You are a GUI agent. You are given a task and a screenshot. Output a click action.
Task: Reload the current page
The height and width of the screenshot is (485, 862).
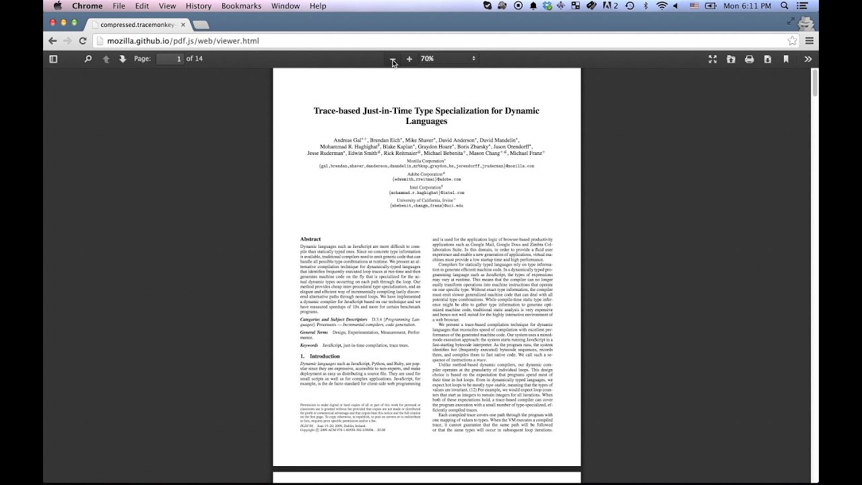pyautogui.click(x=83, y=40)
